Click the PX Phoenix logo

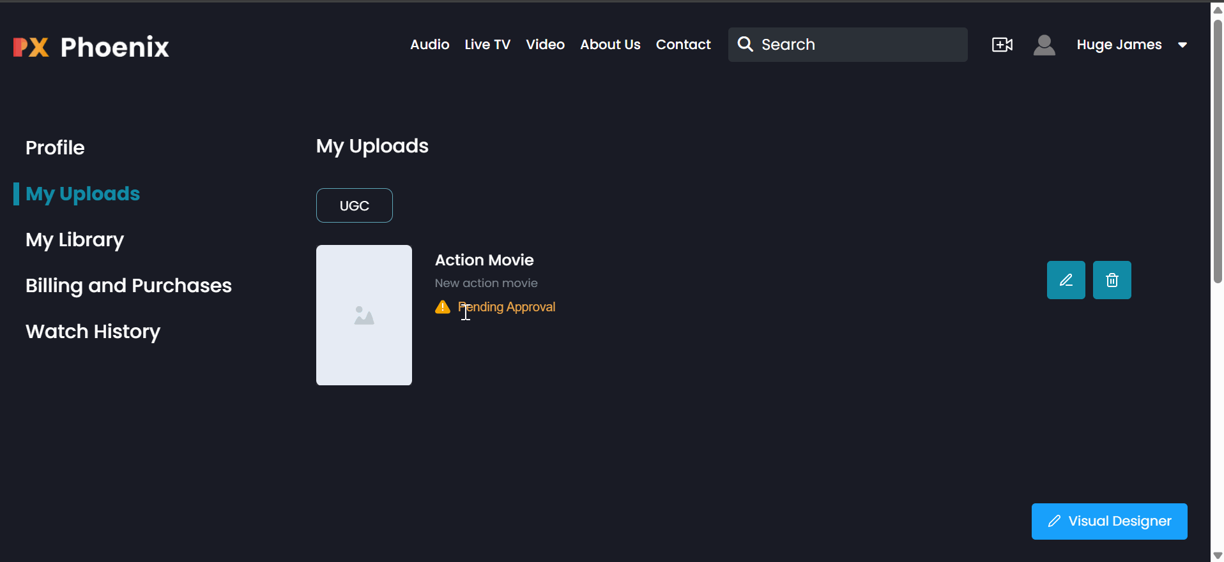[91, 47]
